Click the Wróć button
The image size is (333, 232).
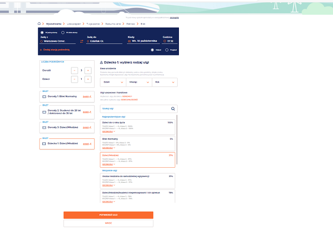click(108, 223)
